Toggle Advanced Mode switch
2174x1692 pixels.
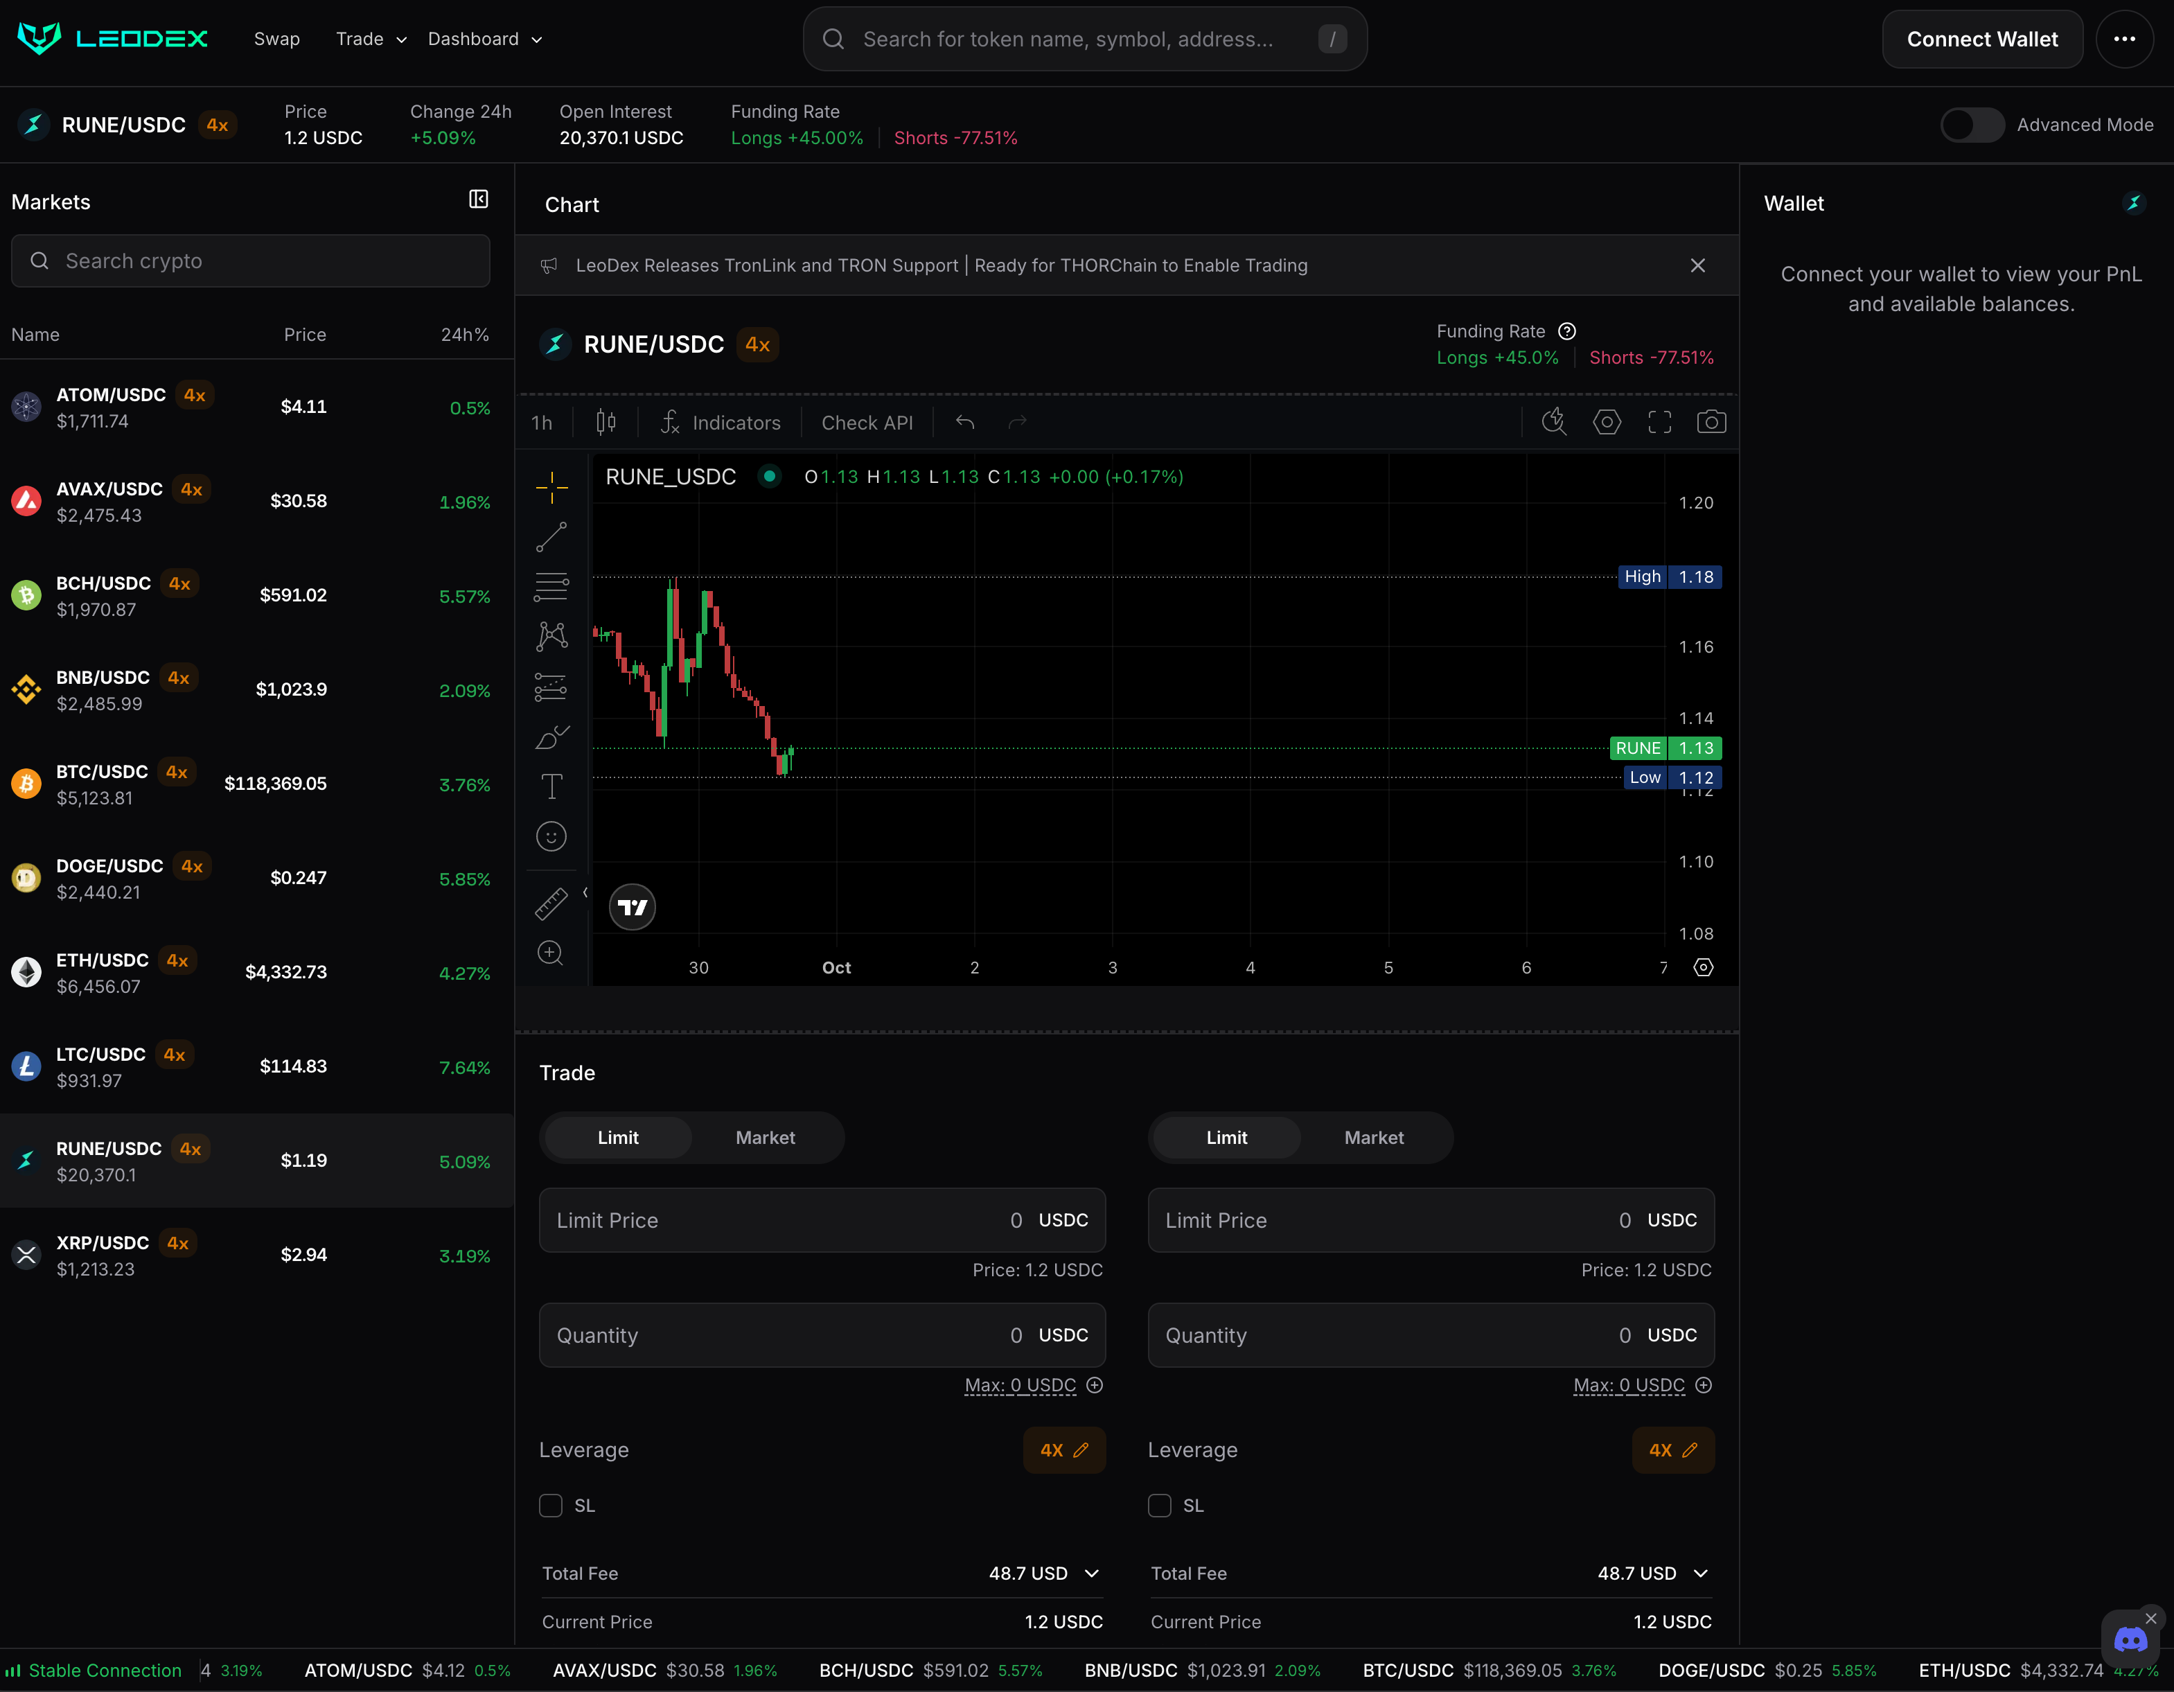coord(1972,125)
